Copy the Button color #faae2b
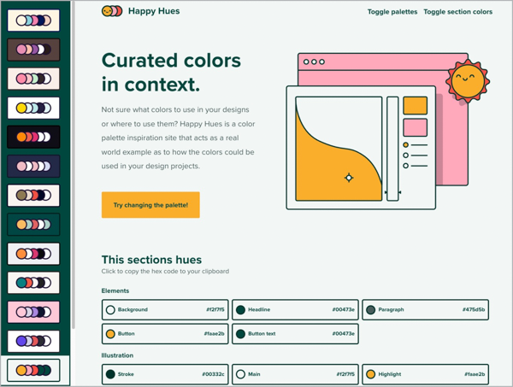Screen dimensions: 513x387 click(x=165, y=334)
